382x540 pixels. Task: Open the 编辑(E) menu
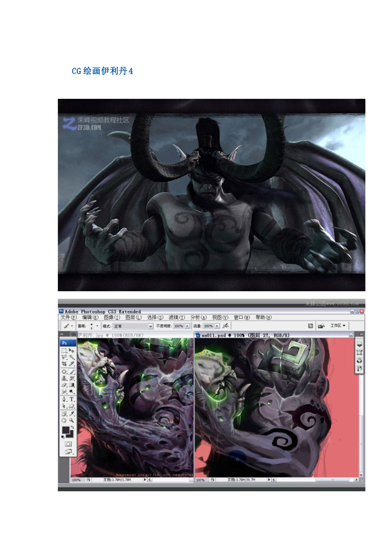coord(90,317)
